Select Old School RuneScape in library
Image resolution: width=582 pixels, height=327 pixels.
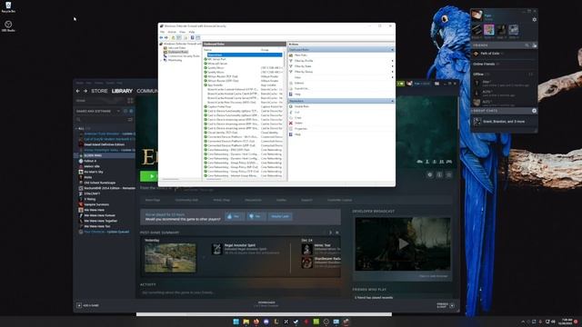coord(100,183)
